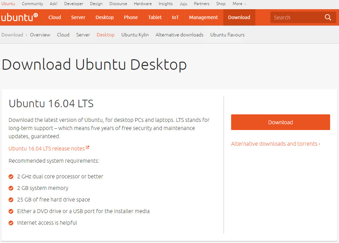Viewport: 339px width, 243px height.
Task: Select Ubuntu Kylin in the sub-navigation
Action: tap(135, 35)
